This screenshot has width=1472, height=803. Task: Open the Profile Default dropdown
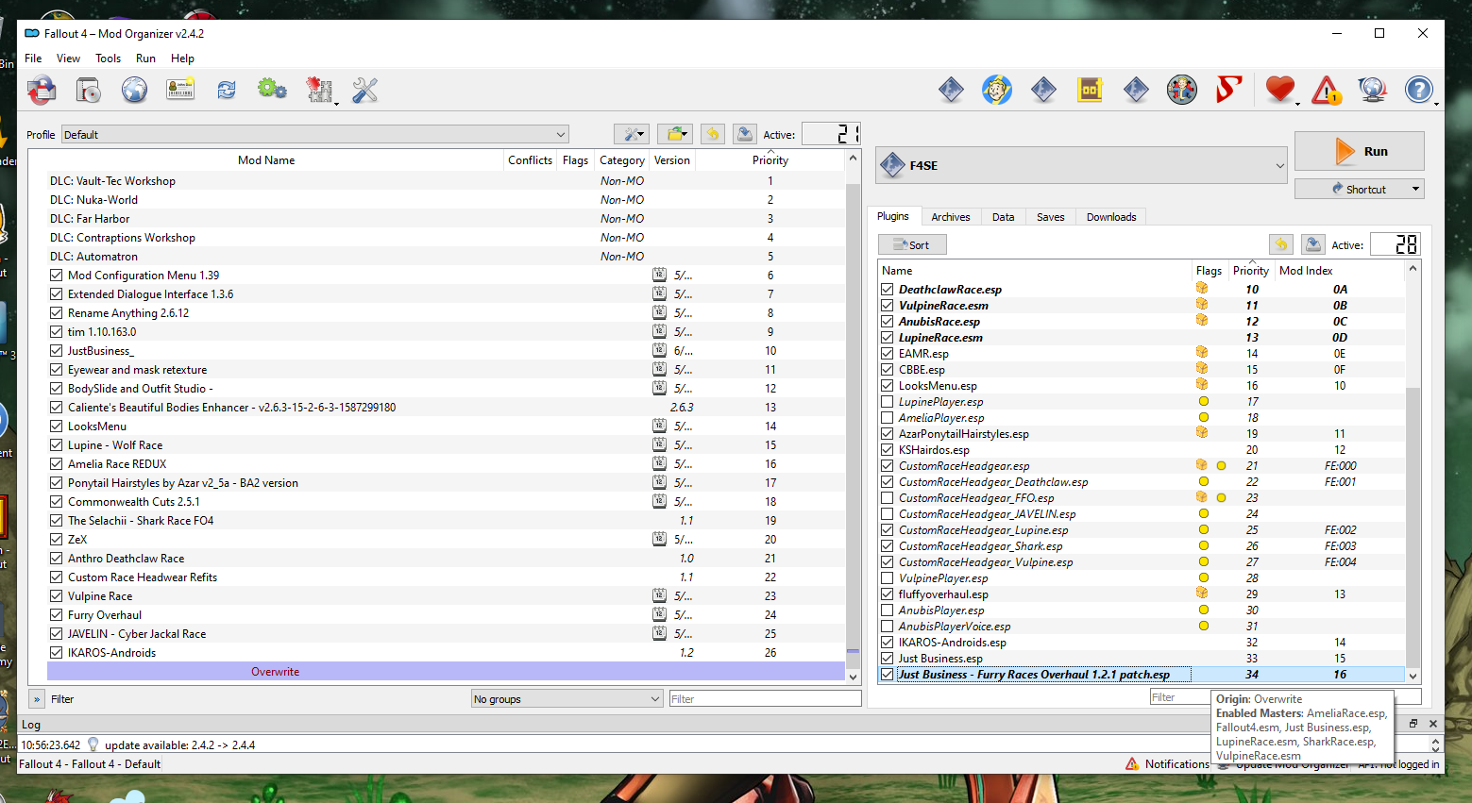pos(315,134)
